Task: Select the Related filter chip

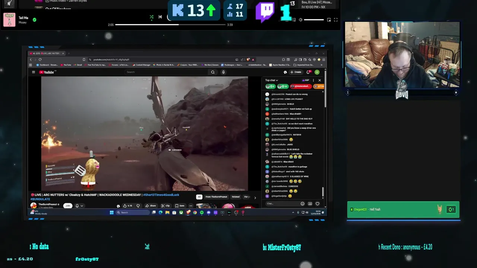Action: point(236,197)
